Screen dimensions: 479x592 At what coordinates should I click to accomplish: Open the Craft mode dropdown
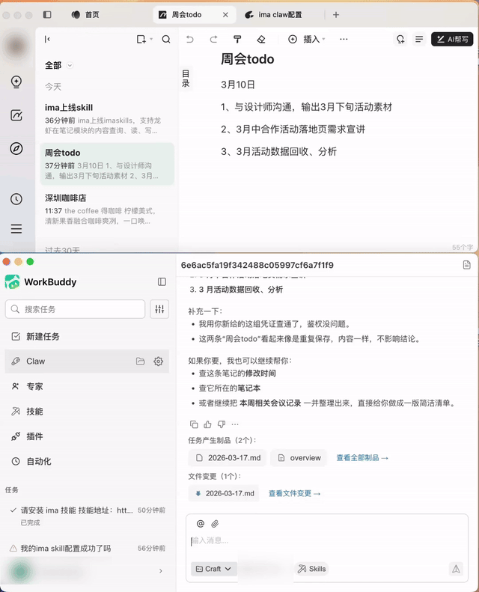click(213, 569)
